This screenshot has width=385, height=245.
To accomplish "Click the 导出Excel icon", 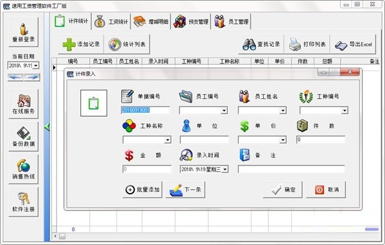I will click(x=341, y=45).
